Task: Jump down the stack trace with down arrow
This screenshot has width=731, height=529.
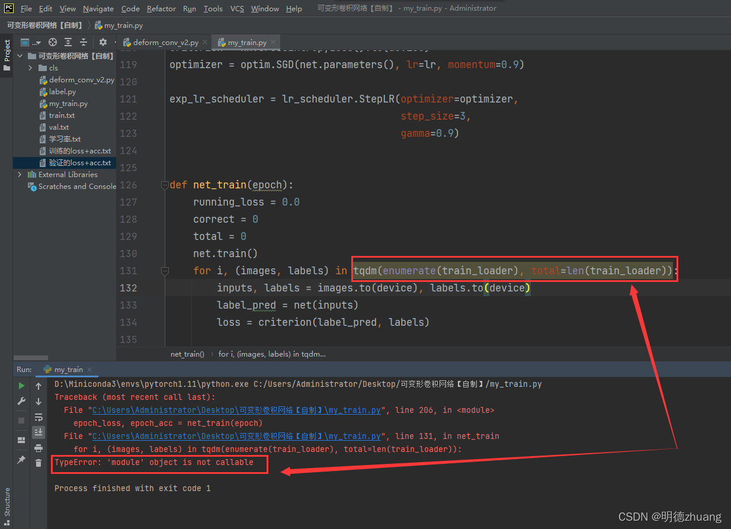Action: coord(39,401)
